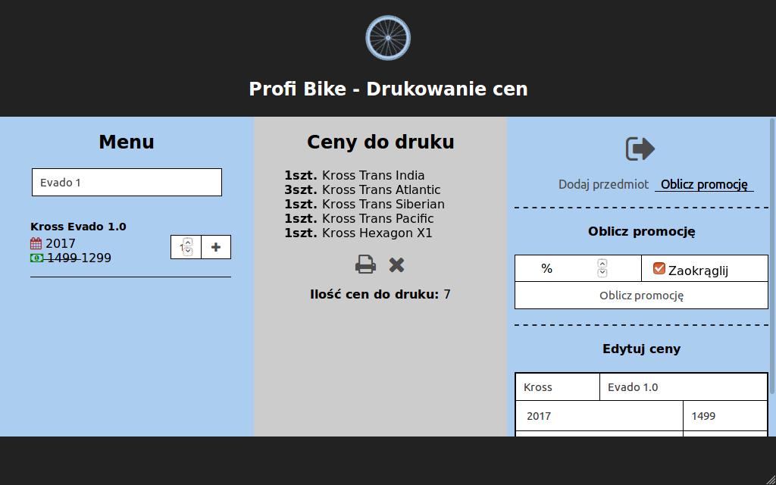The height and width of the screenshot is (485, 776).
Task: Clear print list with the X icon
Action: tap(396, 264)
